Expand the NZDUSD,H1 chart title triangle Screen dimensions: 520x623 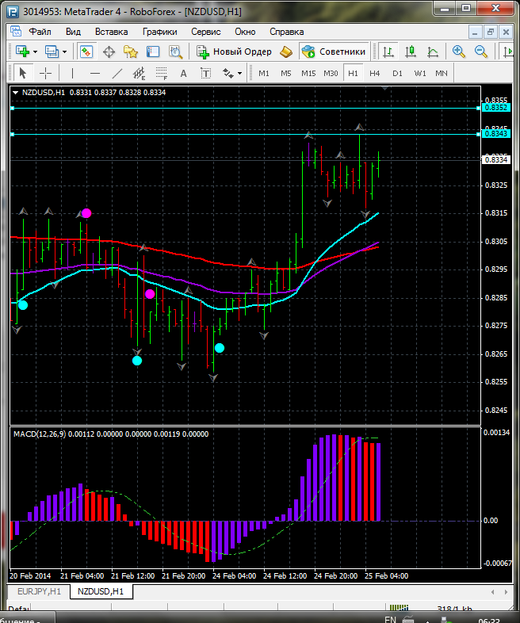(16, 93)
